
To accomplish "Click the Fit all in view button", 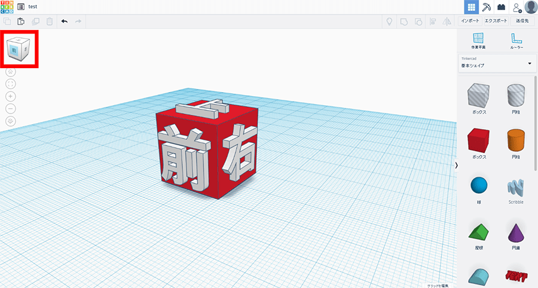I will point(11,84).
